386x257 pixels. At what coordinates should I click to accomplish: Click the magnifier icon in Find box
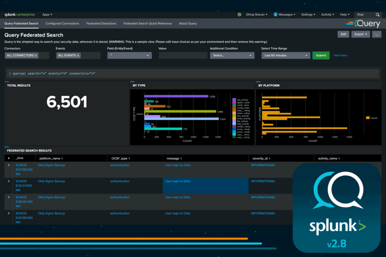378,15
